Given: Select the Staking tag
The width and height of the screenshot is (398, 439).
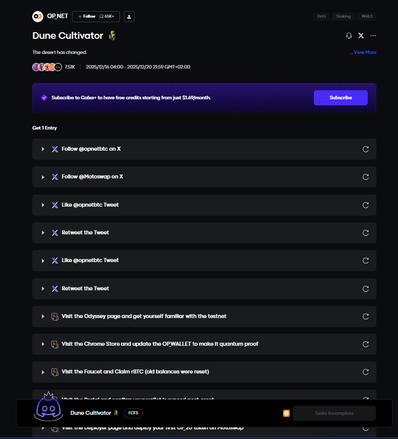Looking at the screenshot, I should (x=344, y=17).
